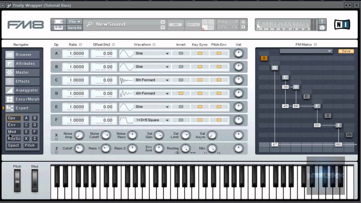Open Fruity Wrapper window options arrow

3,5
